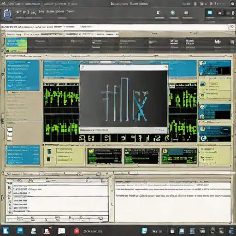Open the white blank-page taskbar icon

click(x=61, y=231)
